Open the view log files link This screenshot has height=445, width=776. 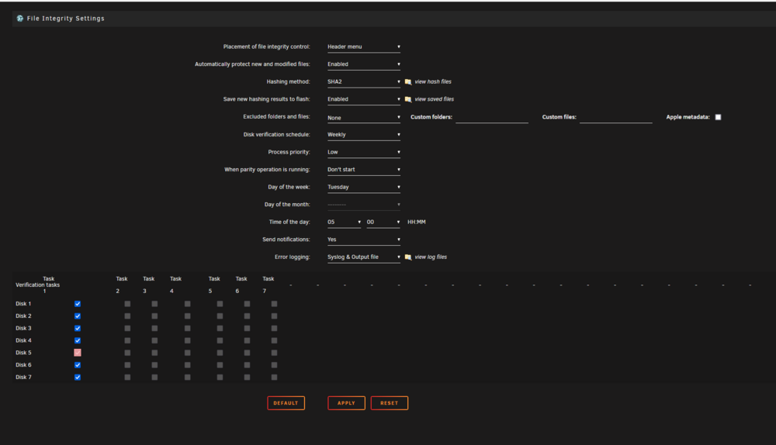(x=431, y=257)
